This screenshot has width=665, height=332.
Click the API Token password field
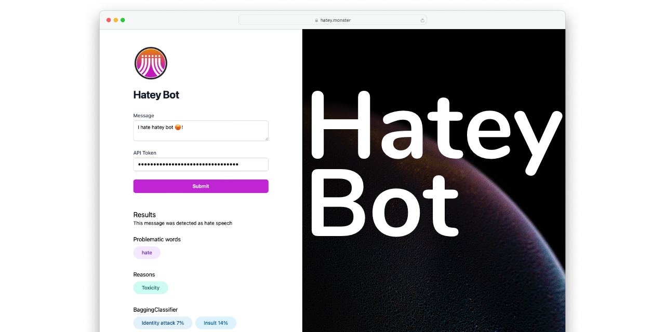201,164
